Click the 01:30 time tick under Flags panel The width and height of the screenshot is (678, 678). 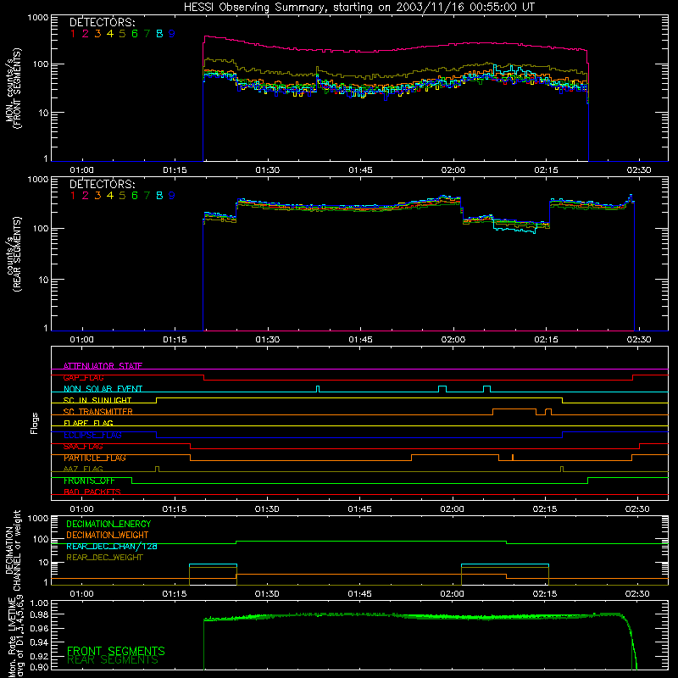267,509
